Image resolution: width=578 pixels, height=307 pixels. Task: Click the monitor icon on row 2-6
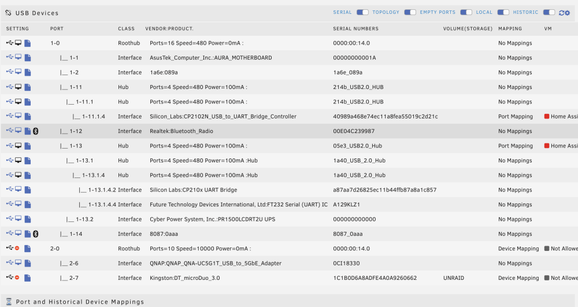[18, 263]
